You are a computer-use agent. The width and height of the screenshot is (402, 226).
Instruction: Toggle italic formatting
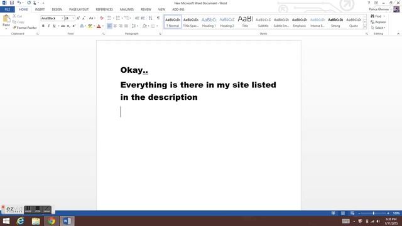pyautogui.click(x=49, y=26)
